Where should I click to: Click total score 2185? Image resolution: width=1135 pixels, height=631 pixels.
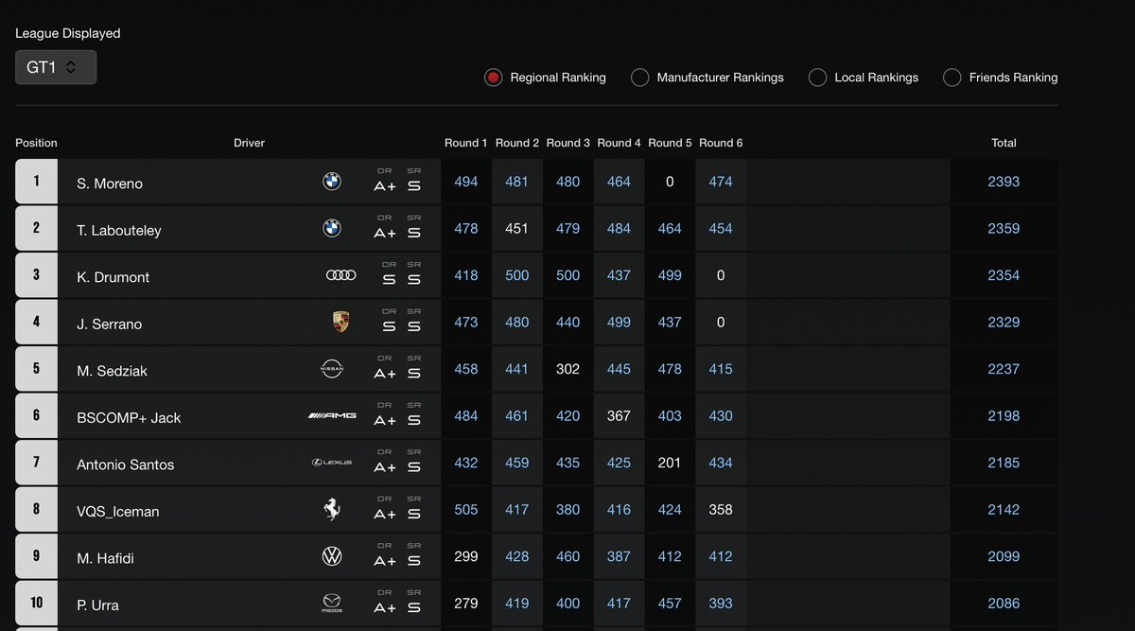tap(1004, 463)
